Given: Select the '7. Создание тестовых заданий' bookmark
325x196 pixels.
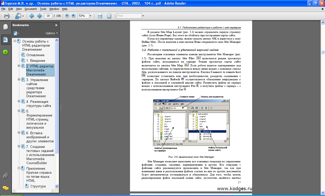Looking at the screenshot, I should point(40,155).
